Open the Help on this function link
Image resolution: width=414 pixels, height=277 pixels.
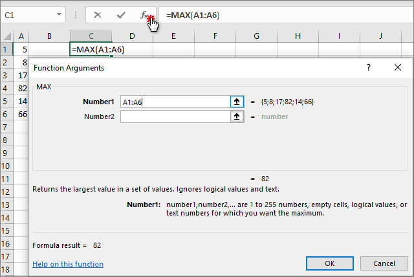pos(68,264)
